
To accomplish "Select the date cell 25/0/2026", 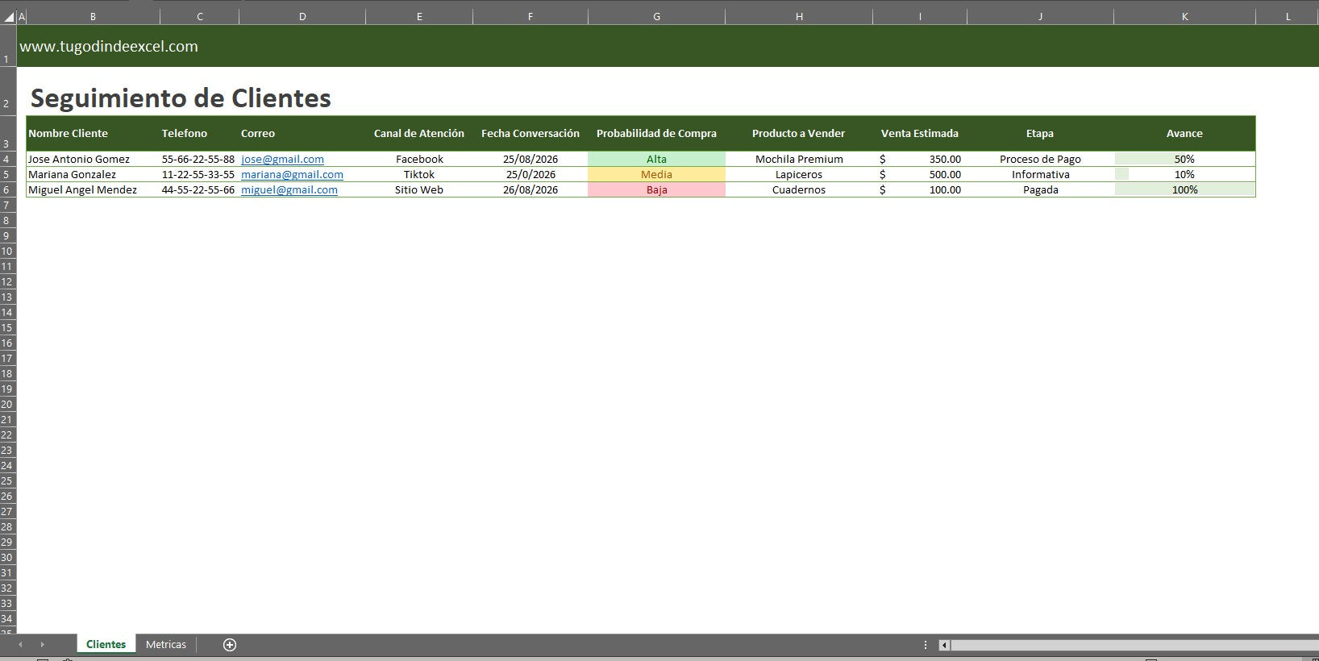I will click(x=531, y=175).
